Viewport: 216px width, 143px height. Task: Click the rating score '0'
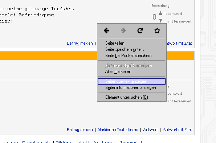tap(154, 17)
